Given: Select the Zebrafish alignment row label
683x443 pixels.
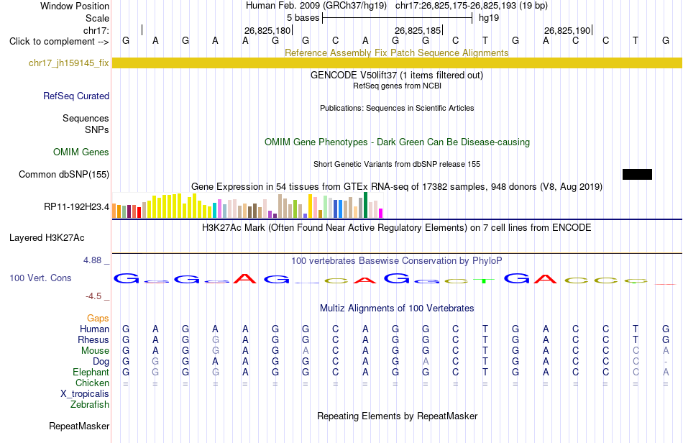Looking at the screenshot, I should [89, 405].
